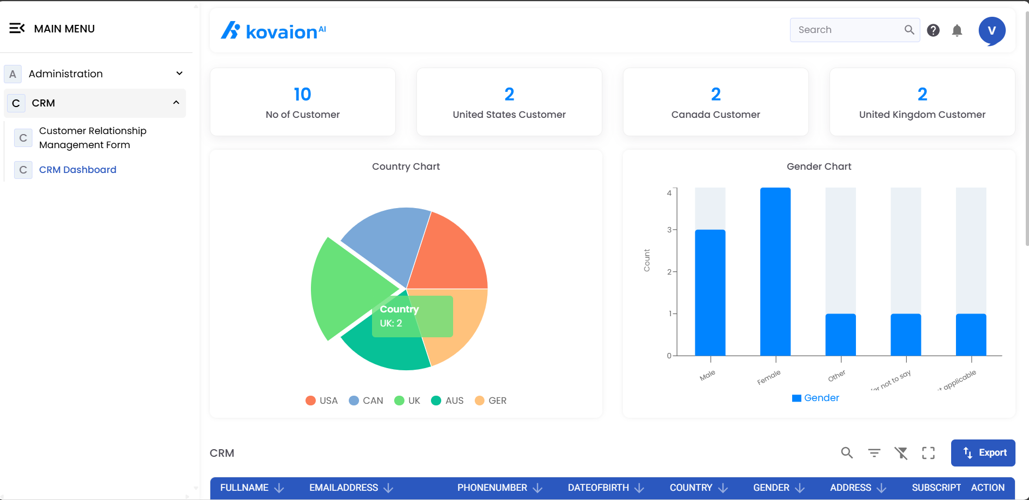Toggle Gender series legend in Gender Chart
This screenshot has height=500, width=1029.
coord(815,398)
